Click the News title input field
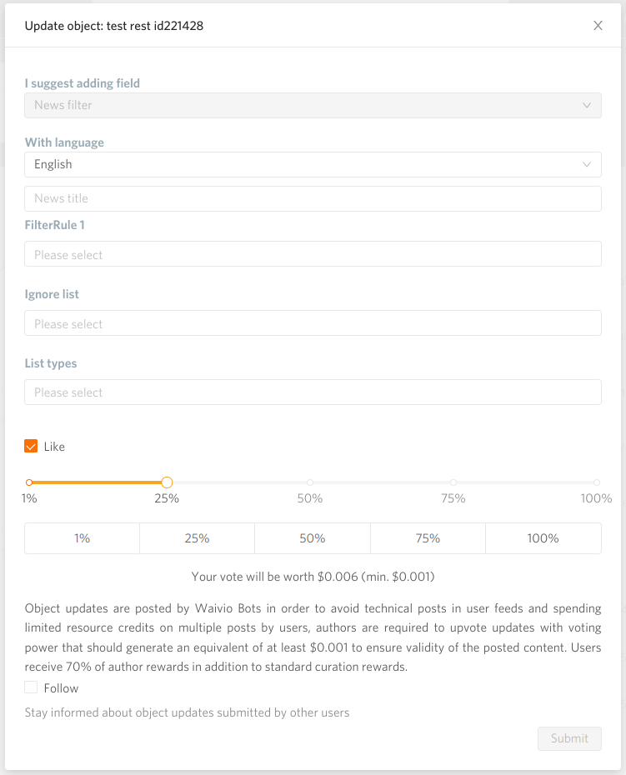 coord(313,198)
